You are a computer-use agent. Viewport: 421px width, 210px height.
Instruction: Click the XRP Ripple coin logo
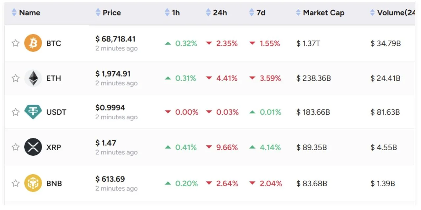(x=33, y=147)
